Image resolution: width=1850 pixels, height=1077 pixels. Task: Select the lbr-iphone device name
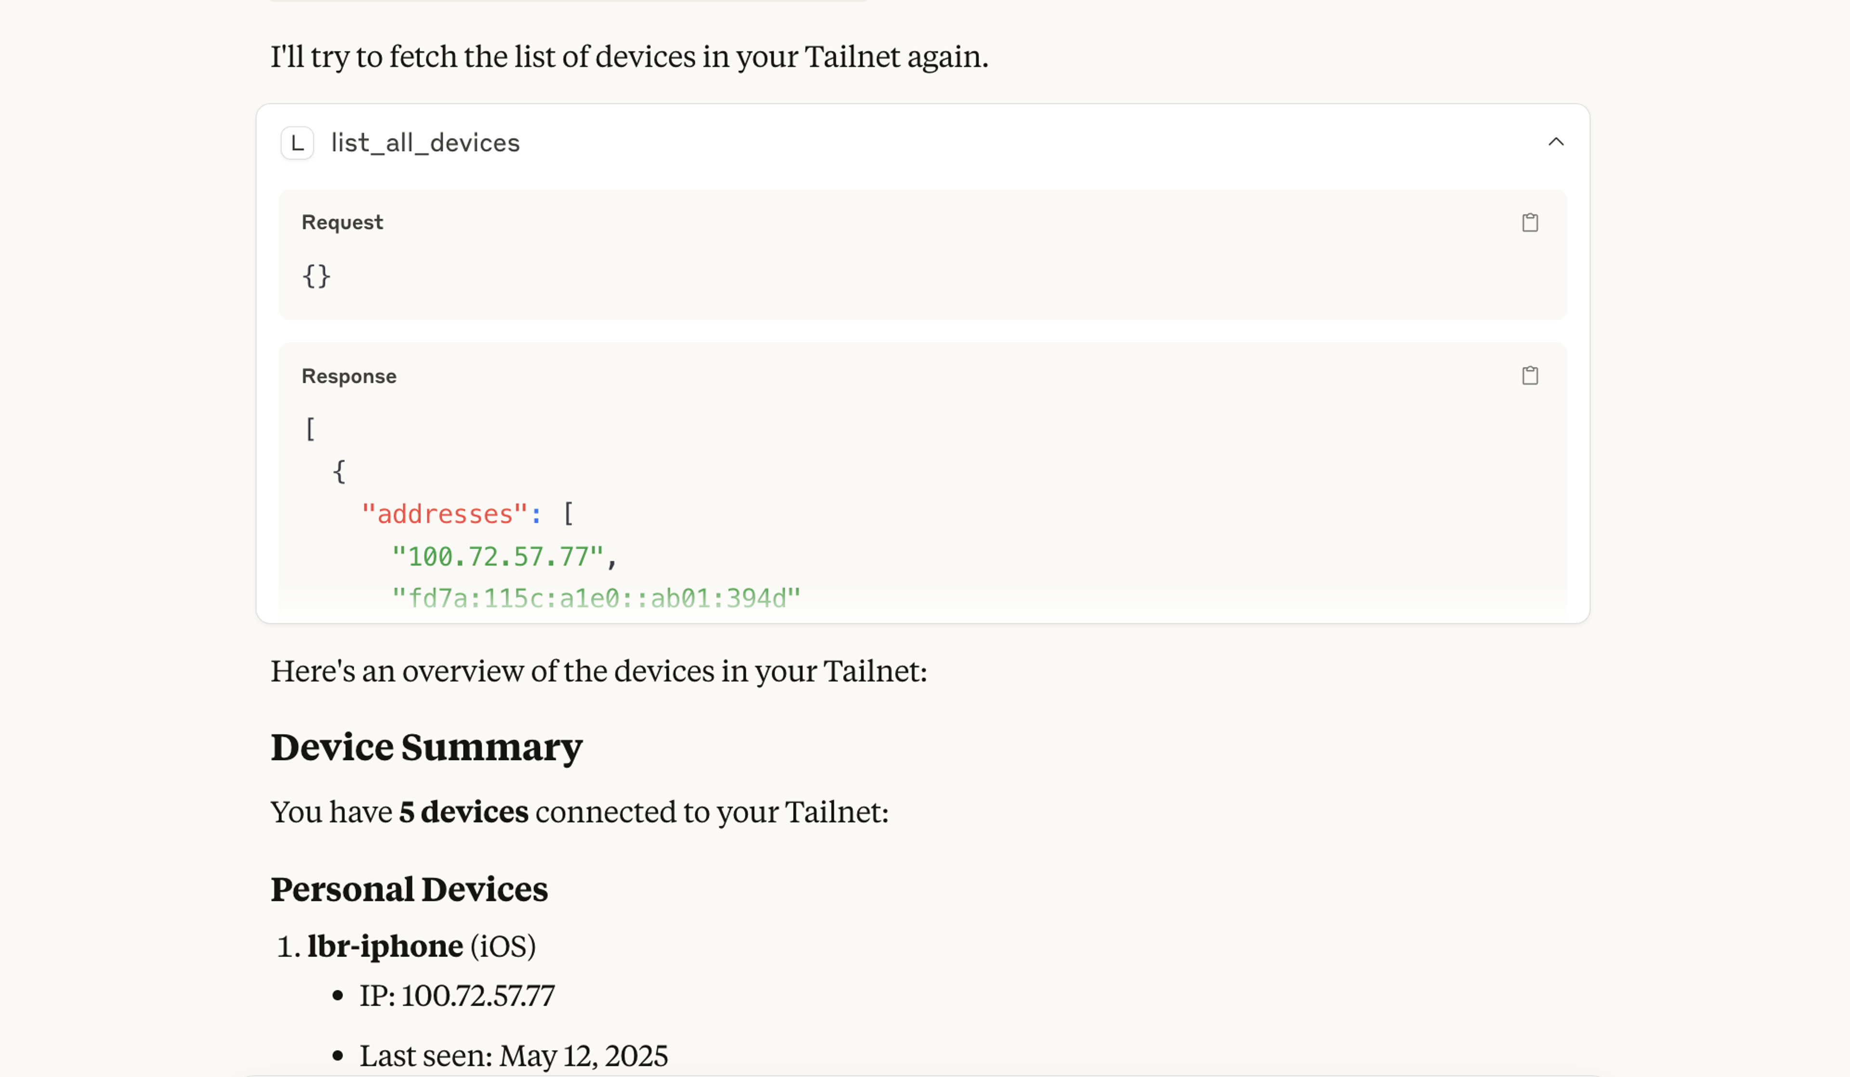[384, 946]
